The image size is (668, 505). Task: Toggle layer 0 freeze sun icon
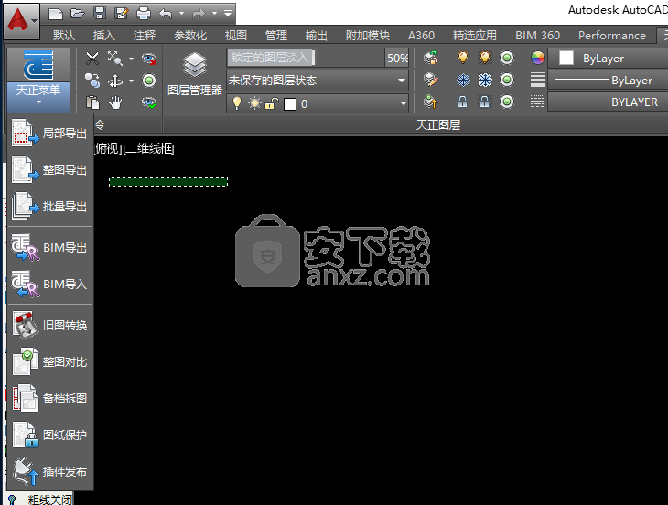254,103
